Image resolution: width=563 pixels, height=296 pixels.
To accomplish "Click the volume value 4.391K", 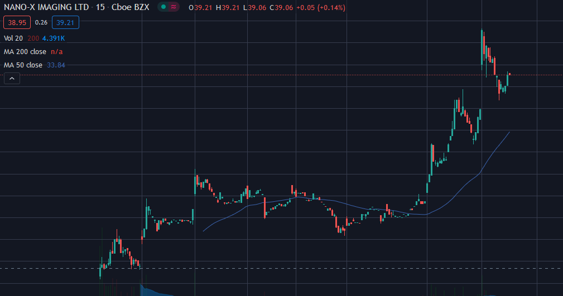I will pyautogui.click(x=54, y=38).
